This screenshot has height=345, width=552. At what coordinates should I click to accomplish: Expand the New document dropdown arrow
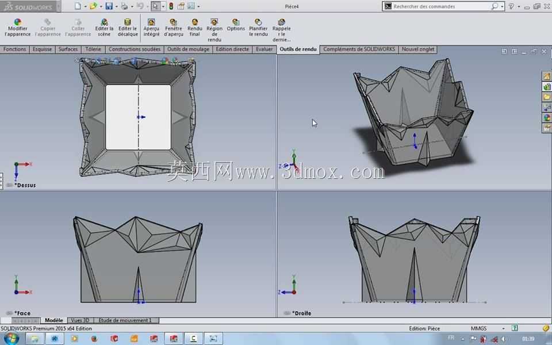tap(85, 6)
